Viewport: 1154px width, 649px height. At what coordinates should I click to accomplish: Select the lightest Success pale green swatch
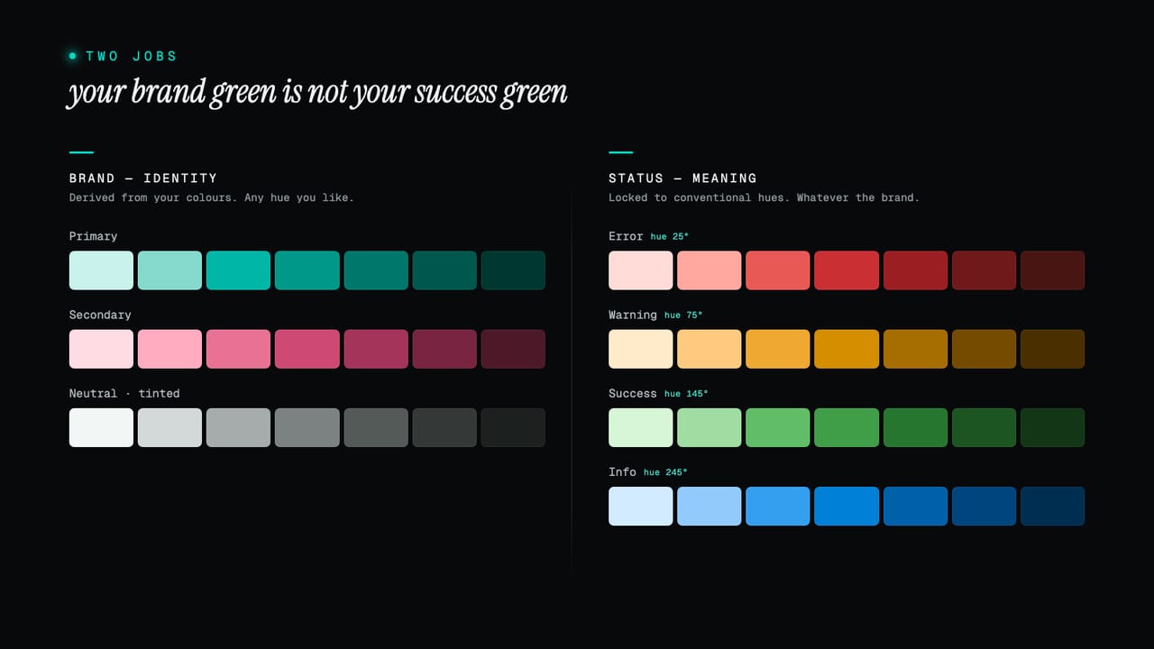(640, 427)
